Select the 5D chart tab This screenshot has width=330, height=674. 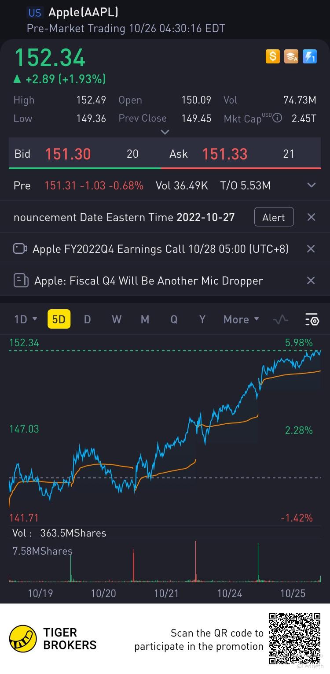[x=59, y=320]
